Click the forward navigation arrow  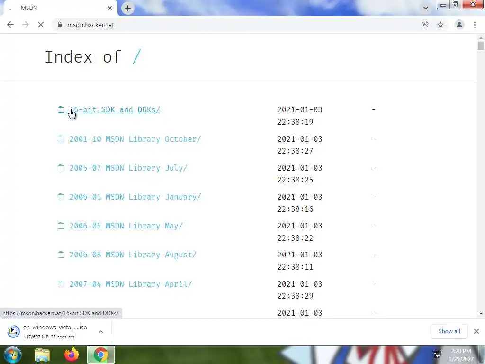pyautogui.click(x=26, y=25)
